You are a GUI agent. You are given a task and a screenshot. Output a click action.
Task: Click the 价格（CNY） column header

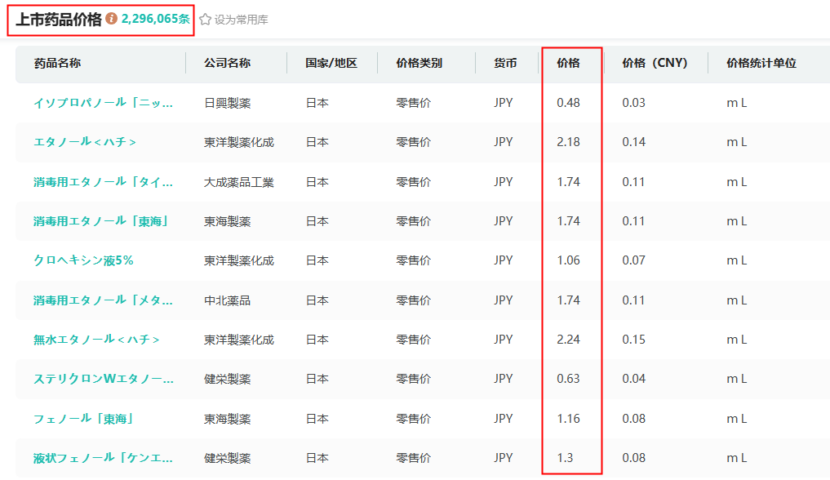[655, 63]
